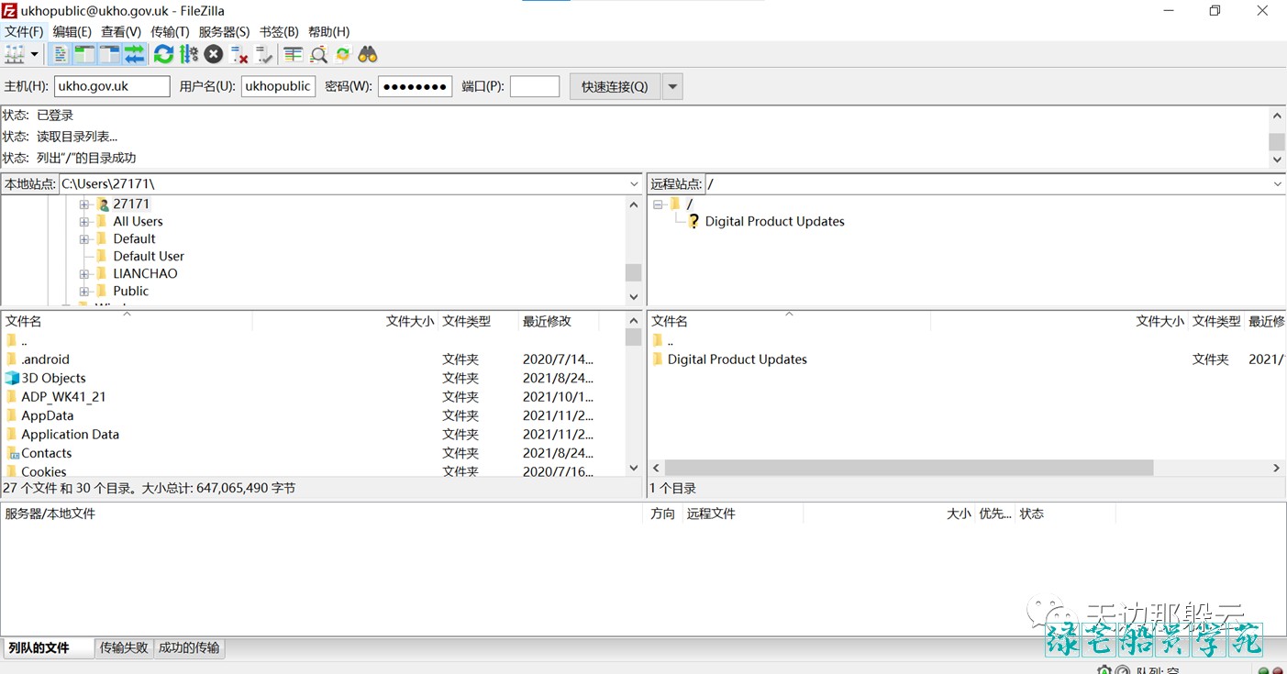Open the 传输(T) menu
The height and width of the screenshot is (674, 1287).
click(x=170, y=31)
